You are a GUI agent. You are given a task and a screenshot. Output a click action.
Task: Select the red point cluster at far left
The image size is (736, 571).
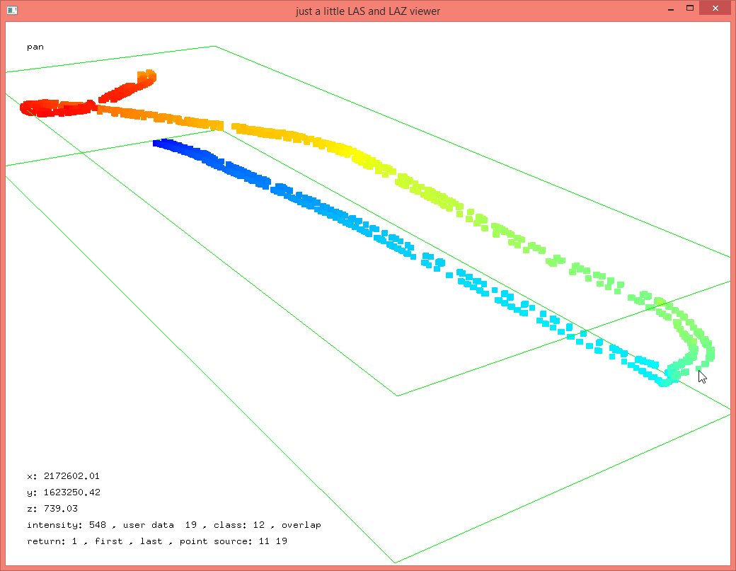pyautogui.click(x=39, y=108)
